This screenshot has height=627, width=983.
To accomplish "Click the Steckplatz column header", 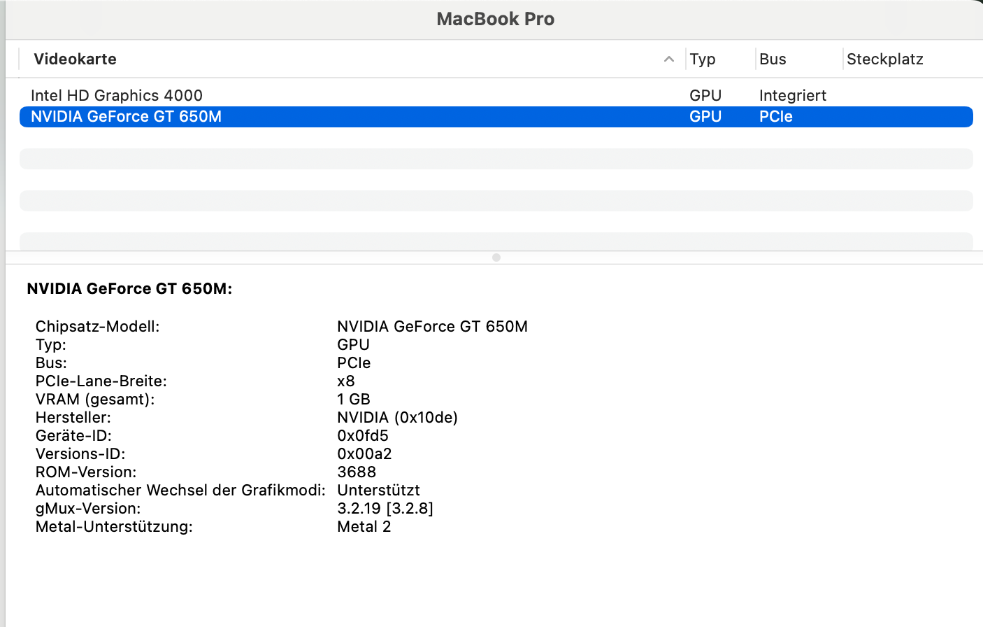I will coord(885,59).
